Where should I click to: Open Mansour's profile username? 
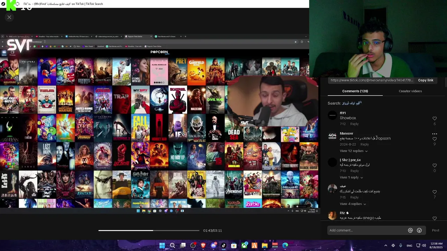pyautogui.click(x=346, y=133)
